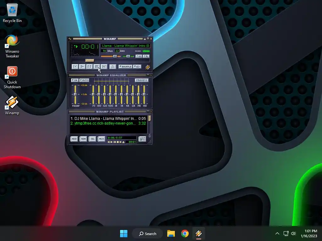The width and height of the screenshot is (322, 241).
Task: Click the balance slider handle
Action: coord(128,56)
